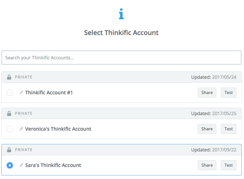Click the blue info icon at top
Image resolution: width=244 pixels, height=179 pixels.
coord(121,14)
